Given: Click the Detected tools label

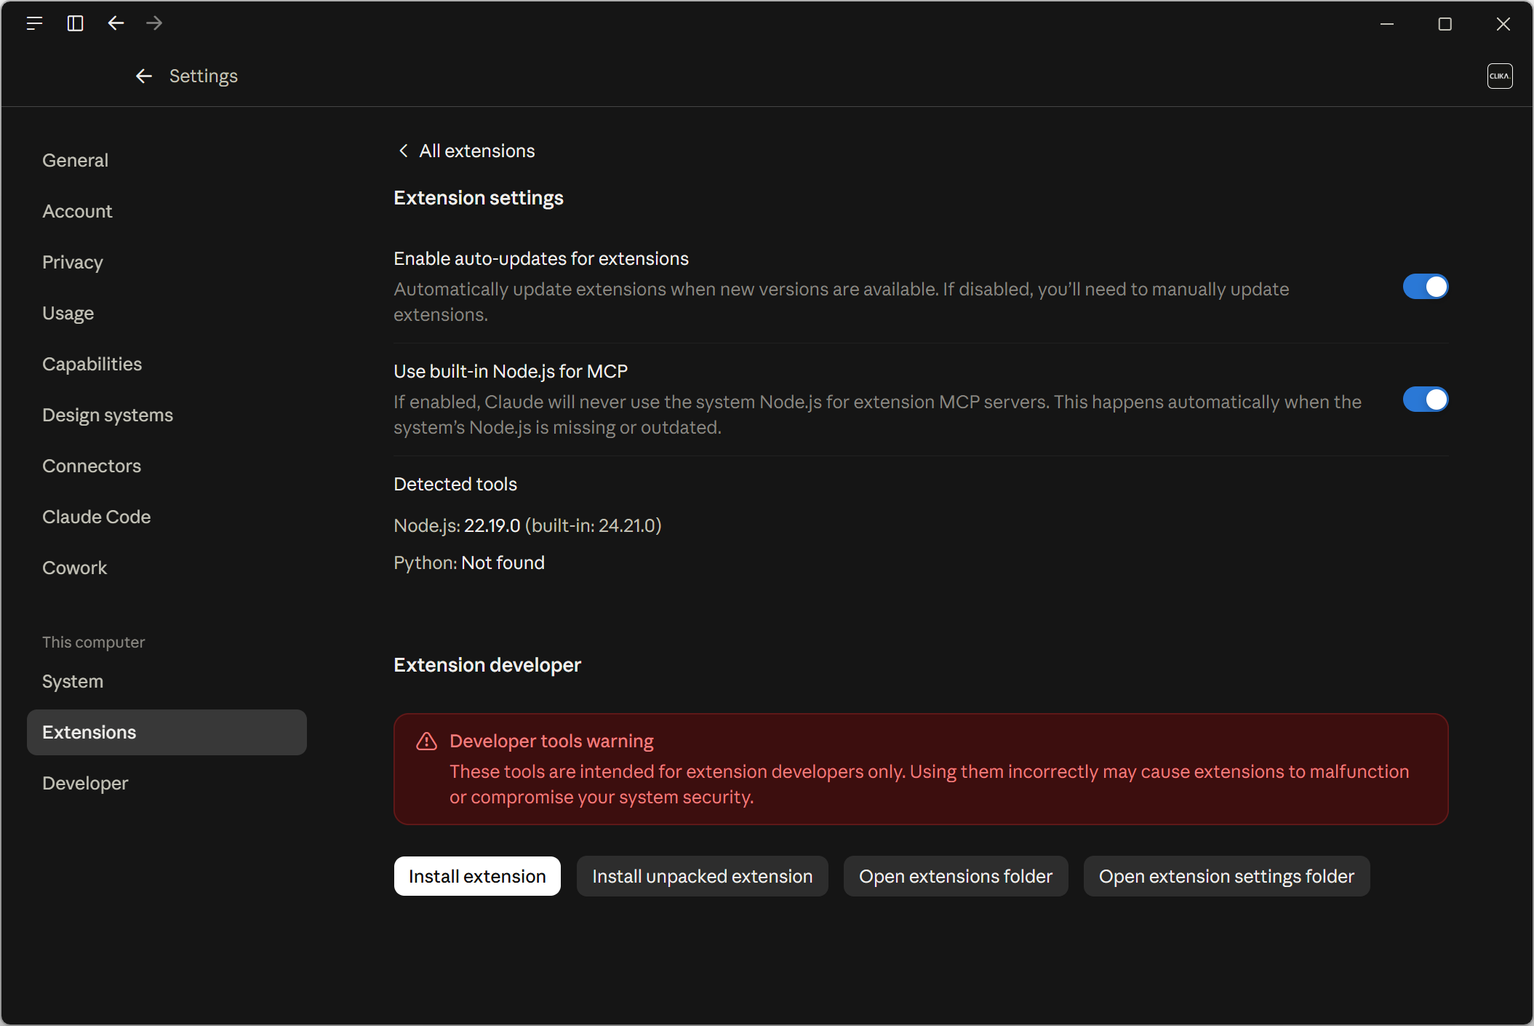Looking at the screenshot, I should pyautogui.click(x=455, y=484).
